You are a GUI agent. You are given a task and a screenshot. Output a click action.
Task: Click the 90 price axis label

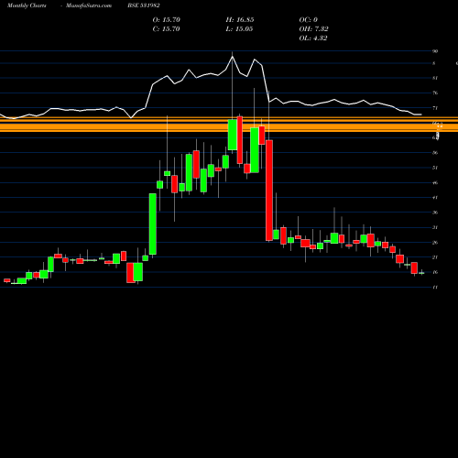(x=435, y=51)
